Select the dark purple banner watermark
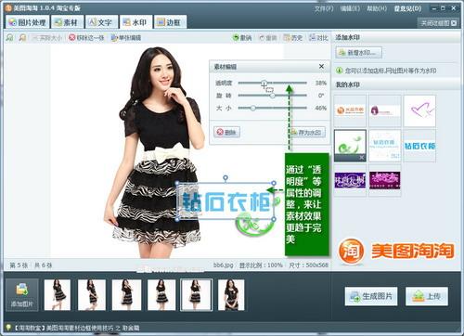464x336 pixels. click(x=350, y=180)
